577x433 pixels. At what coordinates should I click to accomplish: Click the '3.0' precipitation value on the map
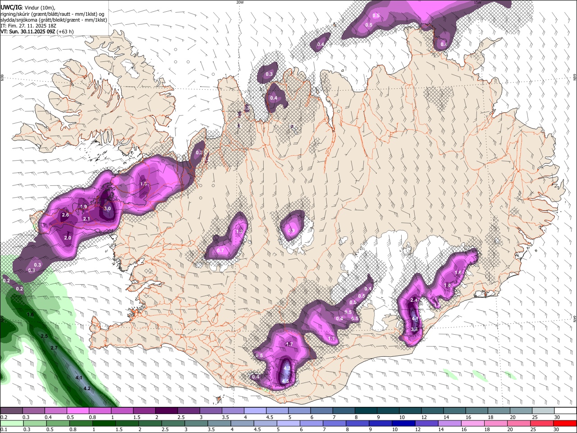[x=107, y=209]
